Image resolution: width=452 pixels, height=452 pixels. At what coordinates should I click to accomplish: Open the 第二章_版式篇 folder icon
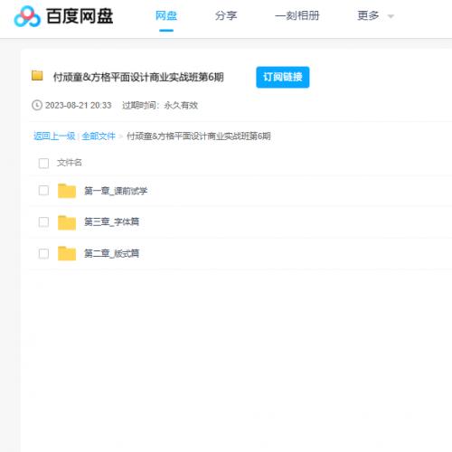[67, 253]
